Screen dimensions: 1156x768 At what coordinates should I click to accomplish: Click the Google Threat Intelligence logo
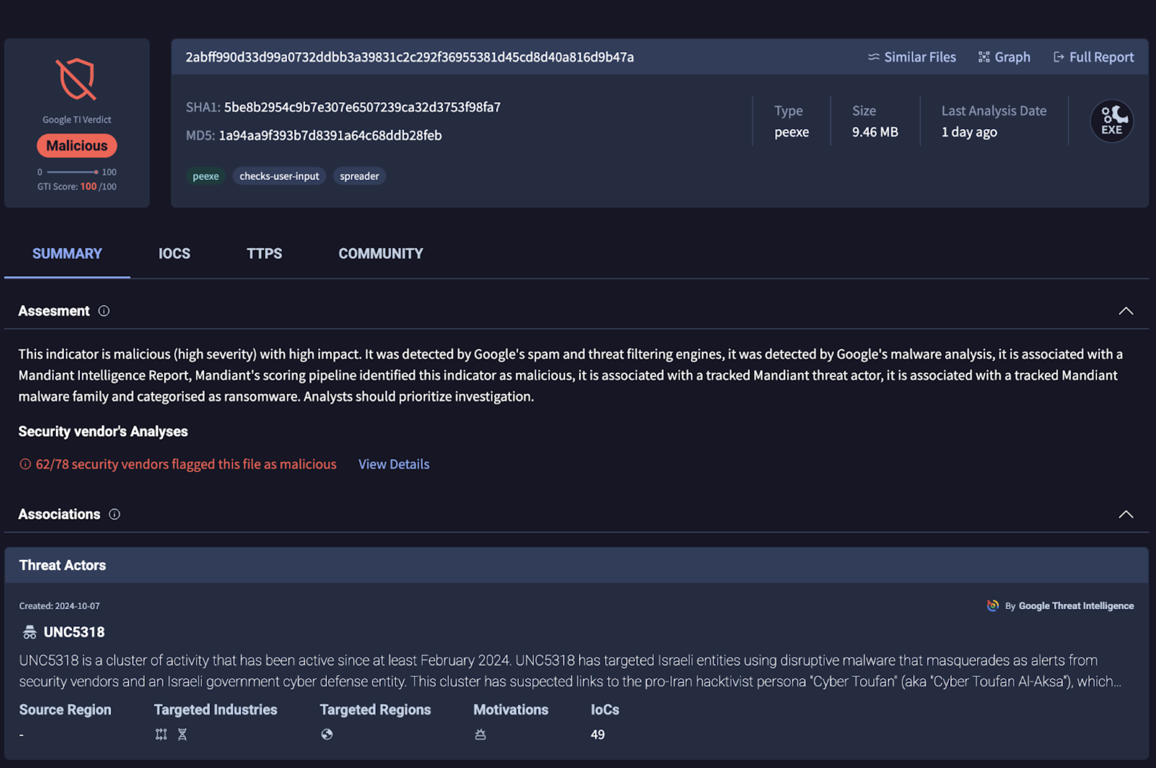(993, 606)
